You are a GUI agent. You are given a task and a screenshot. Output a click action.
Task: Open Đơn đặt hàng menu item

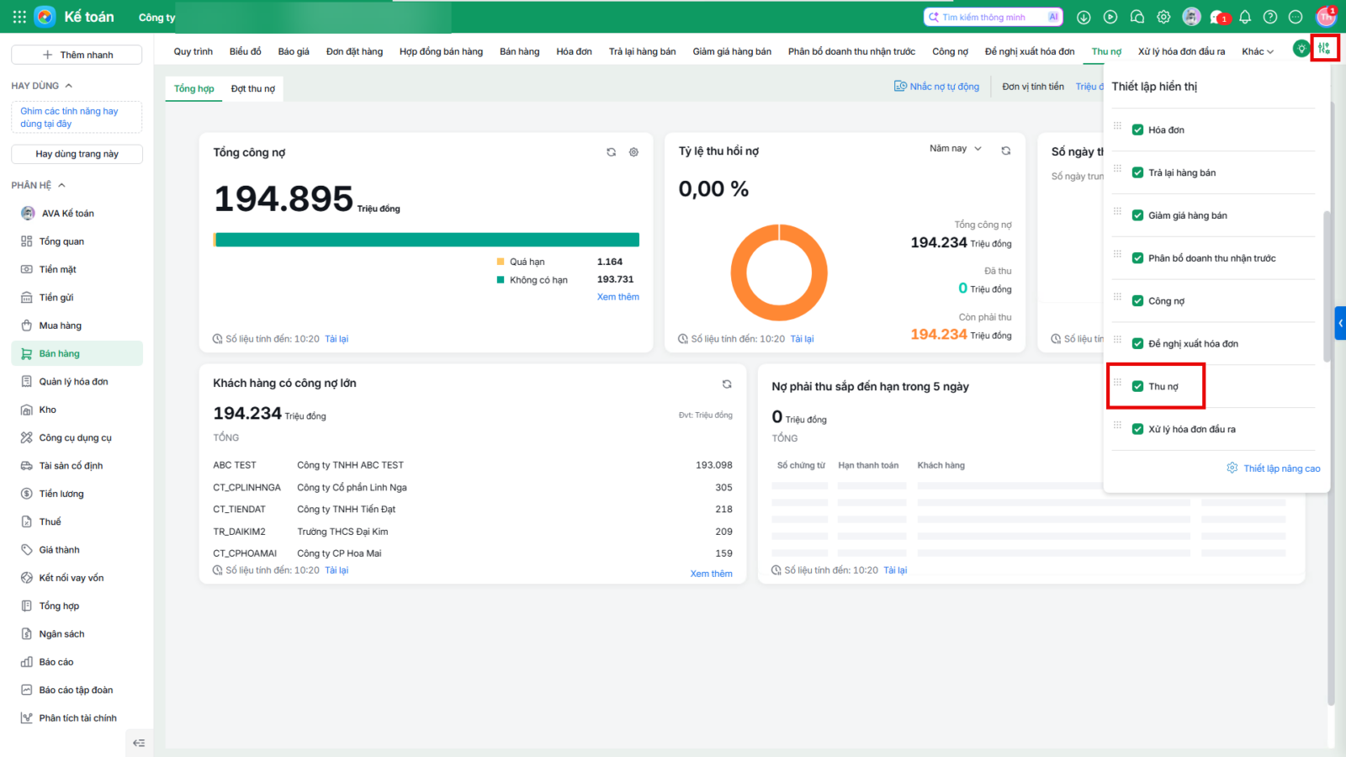354,51
